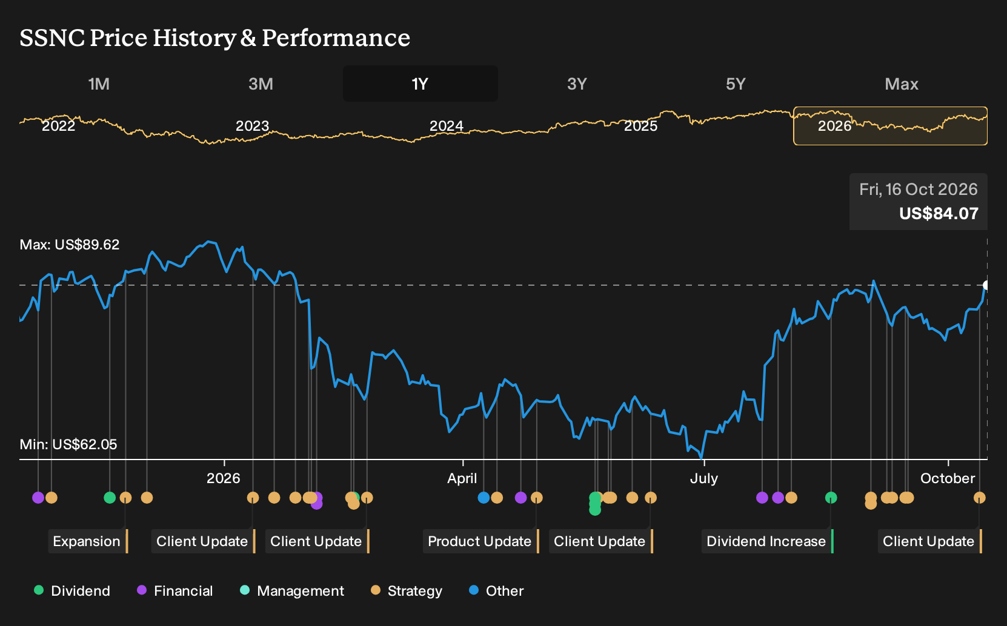Toggle the Dividend legend filter

click(72, 590)
